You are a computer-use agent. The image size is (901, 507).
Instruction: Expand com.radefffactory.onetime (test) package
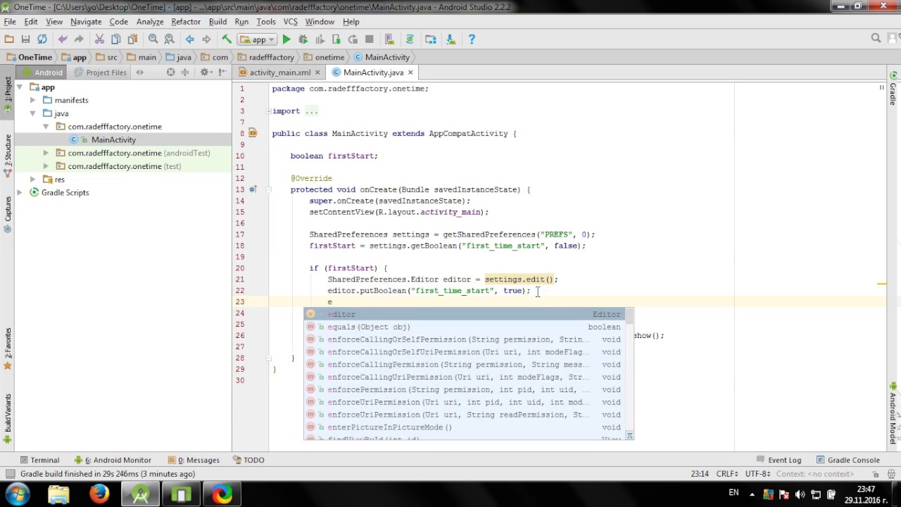tap(46, 166)
